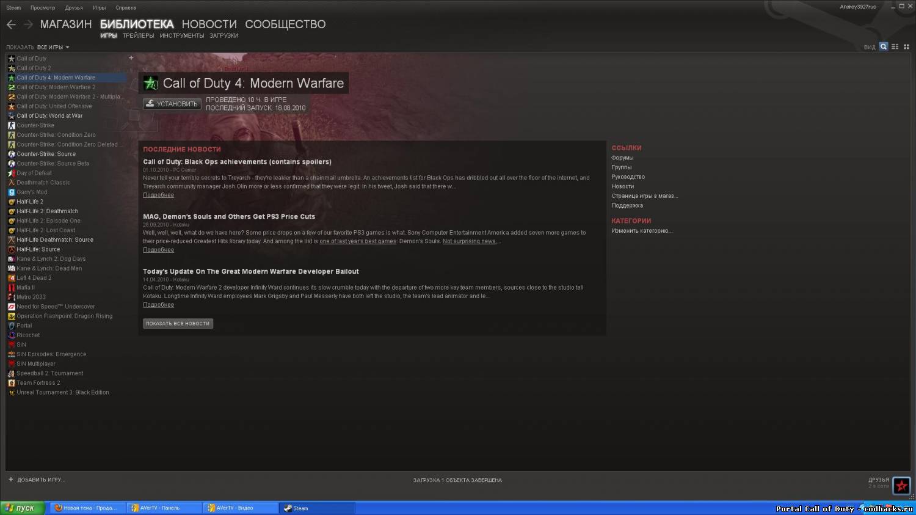Click the one of last year's best games link
916x515 pixels.
click(x=358, y=241)
